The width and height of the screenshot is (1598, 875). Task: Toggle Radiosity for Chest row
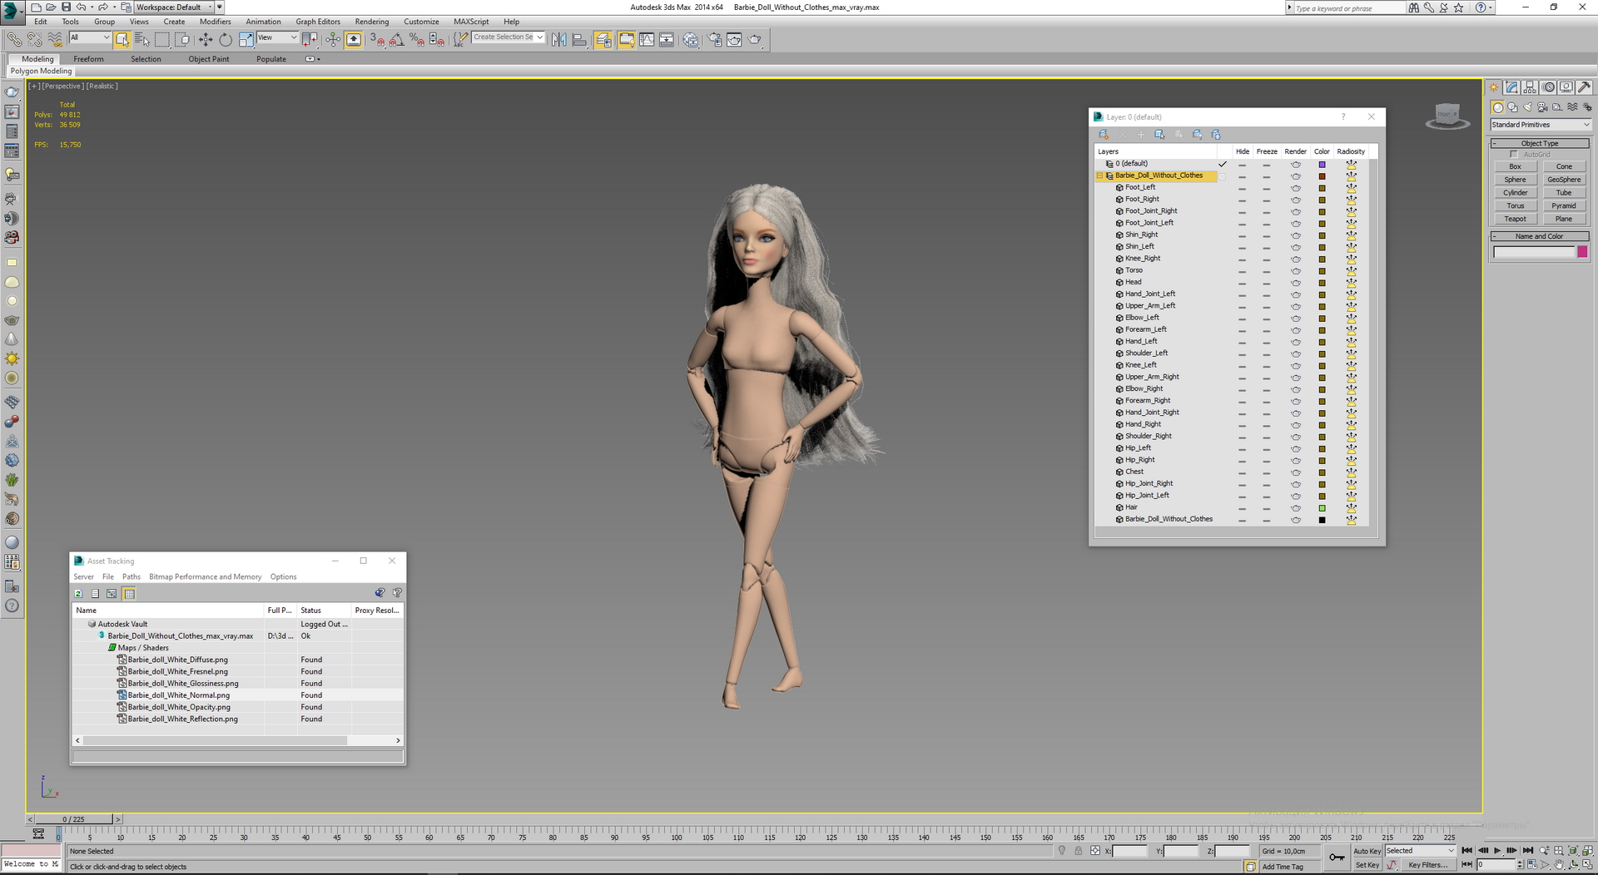1351,472
